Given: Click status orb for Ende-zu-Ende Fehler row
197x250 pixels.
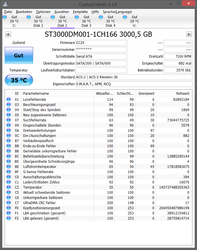Looking at the screenshot, I should (x=9, y=146).
